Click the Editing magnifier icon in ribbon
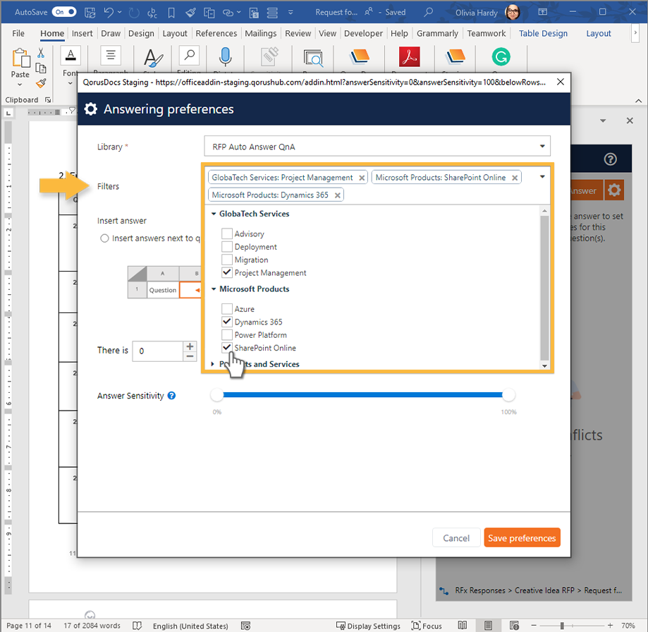The image size is (648, 632). click(x=189, y=56)
